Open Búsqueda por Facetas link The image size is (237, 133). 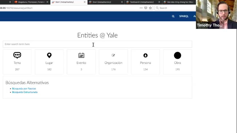(24, 88)
